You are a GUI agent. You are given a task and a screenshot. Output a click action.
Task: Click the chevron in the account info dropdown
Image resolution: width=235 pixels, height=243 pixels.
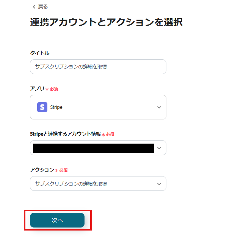(x=159, y=148)
